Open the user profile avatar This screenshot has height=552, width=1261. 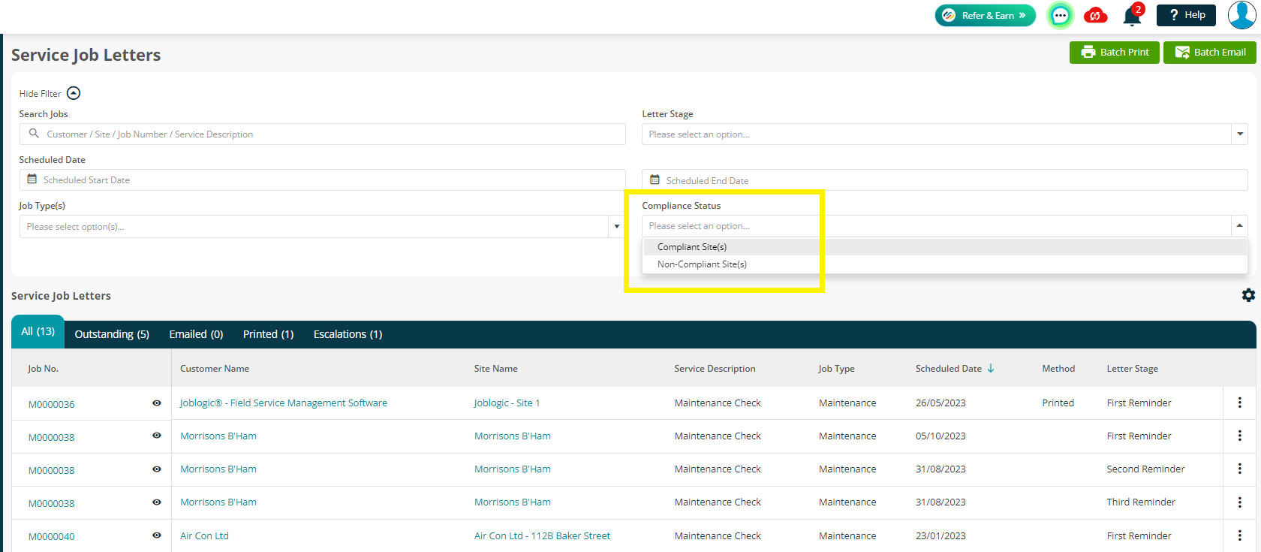pyautogui.click(x=1242, y=15)
